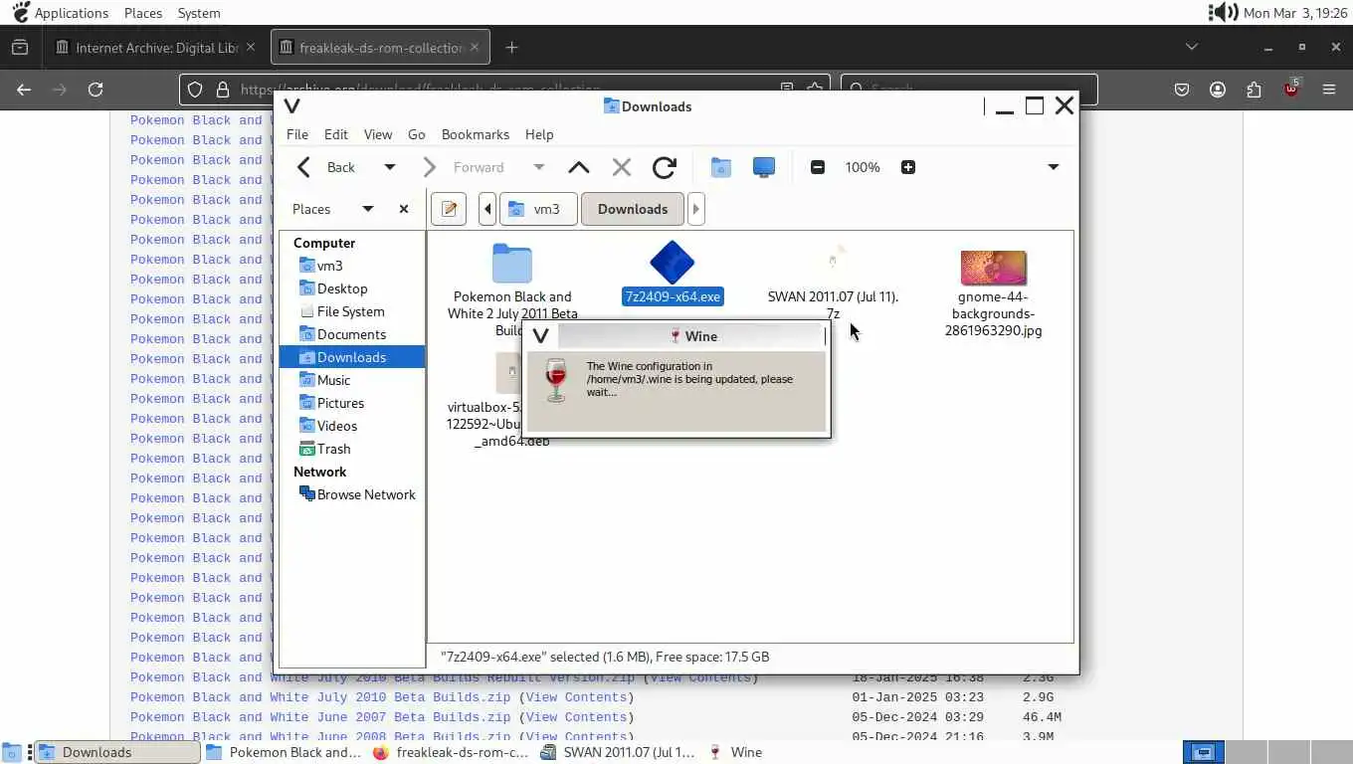Open the Wine dialog window menu button
The width and height of the screenshot is (1353, 764).
[x=541, y=336]
